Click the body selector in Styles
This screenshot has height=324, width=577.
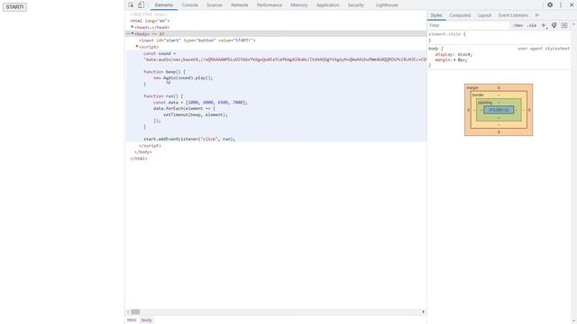point(434,49)
